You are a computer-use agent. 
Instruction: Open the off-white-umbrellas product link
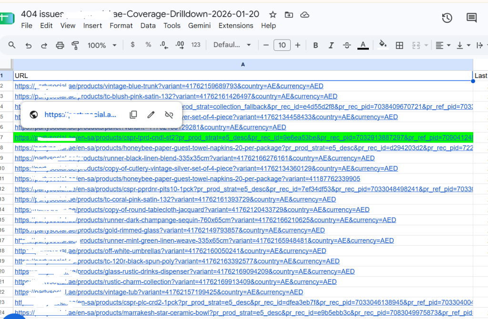click(170, 251)
